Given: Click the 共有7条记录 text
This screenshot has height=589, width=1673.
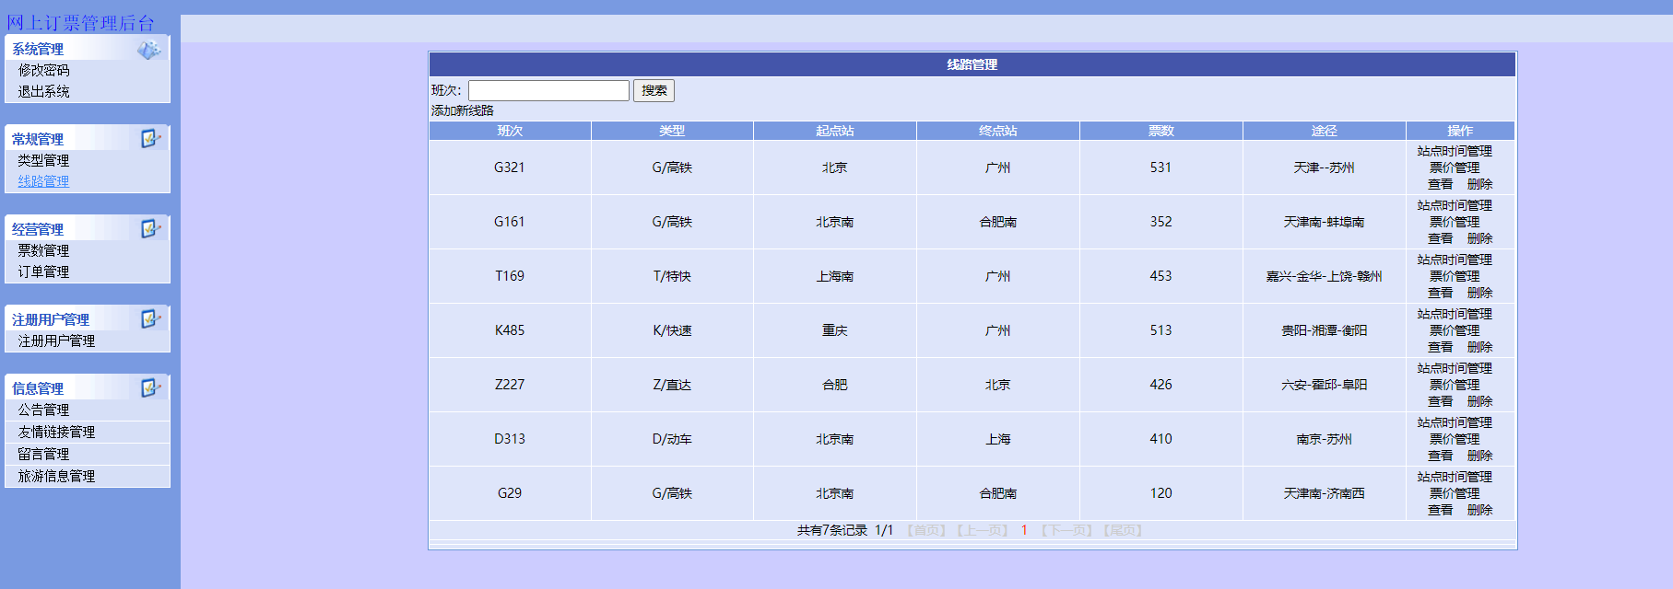Looking at the screenshot, I should [x=832, y=530].
